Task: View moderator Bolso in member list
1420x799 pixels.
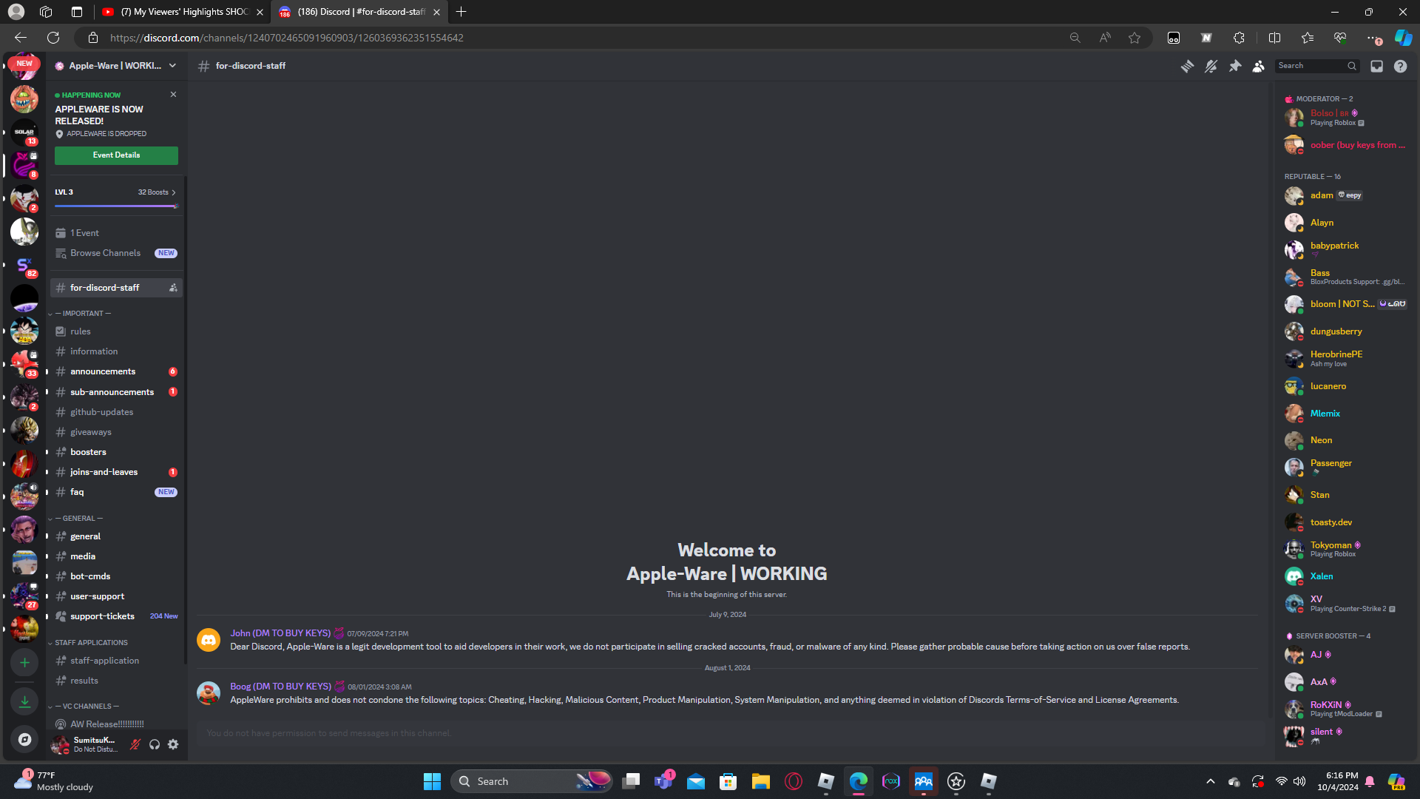Action: [x=1344, y=118]
